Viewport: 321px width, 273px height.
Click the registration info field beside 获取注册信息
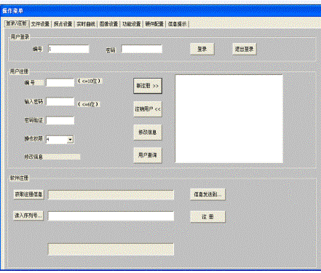click(111, 195)
